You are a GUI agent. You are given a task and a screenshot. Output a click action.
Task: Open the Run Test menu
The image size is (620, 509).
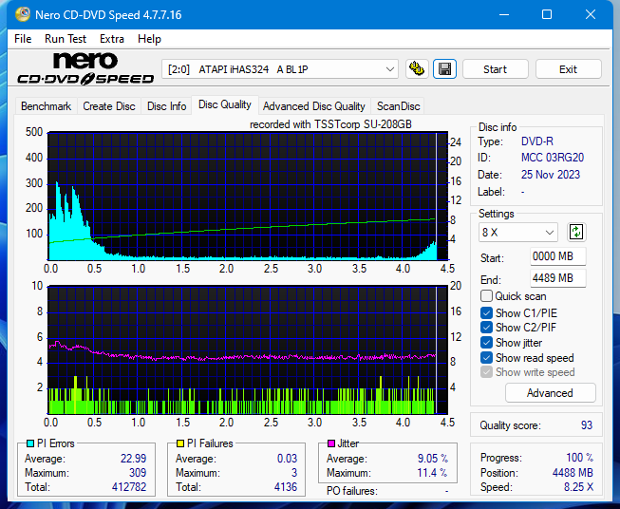[66, 39]
